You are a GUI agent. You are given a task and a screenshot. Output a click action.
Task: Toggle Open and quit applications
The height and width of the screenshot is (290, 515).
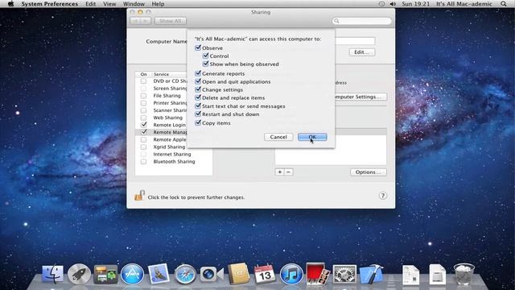[x=198, y=81]
